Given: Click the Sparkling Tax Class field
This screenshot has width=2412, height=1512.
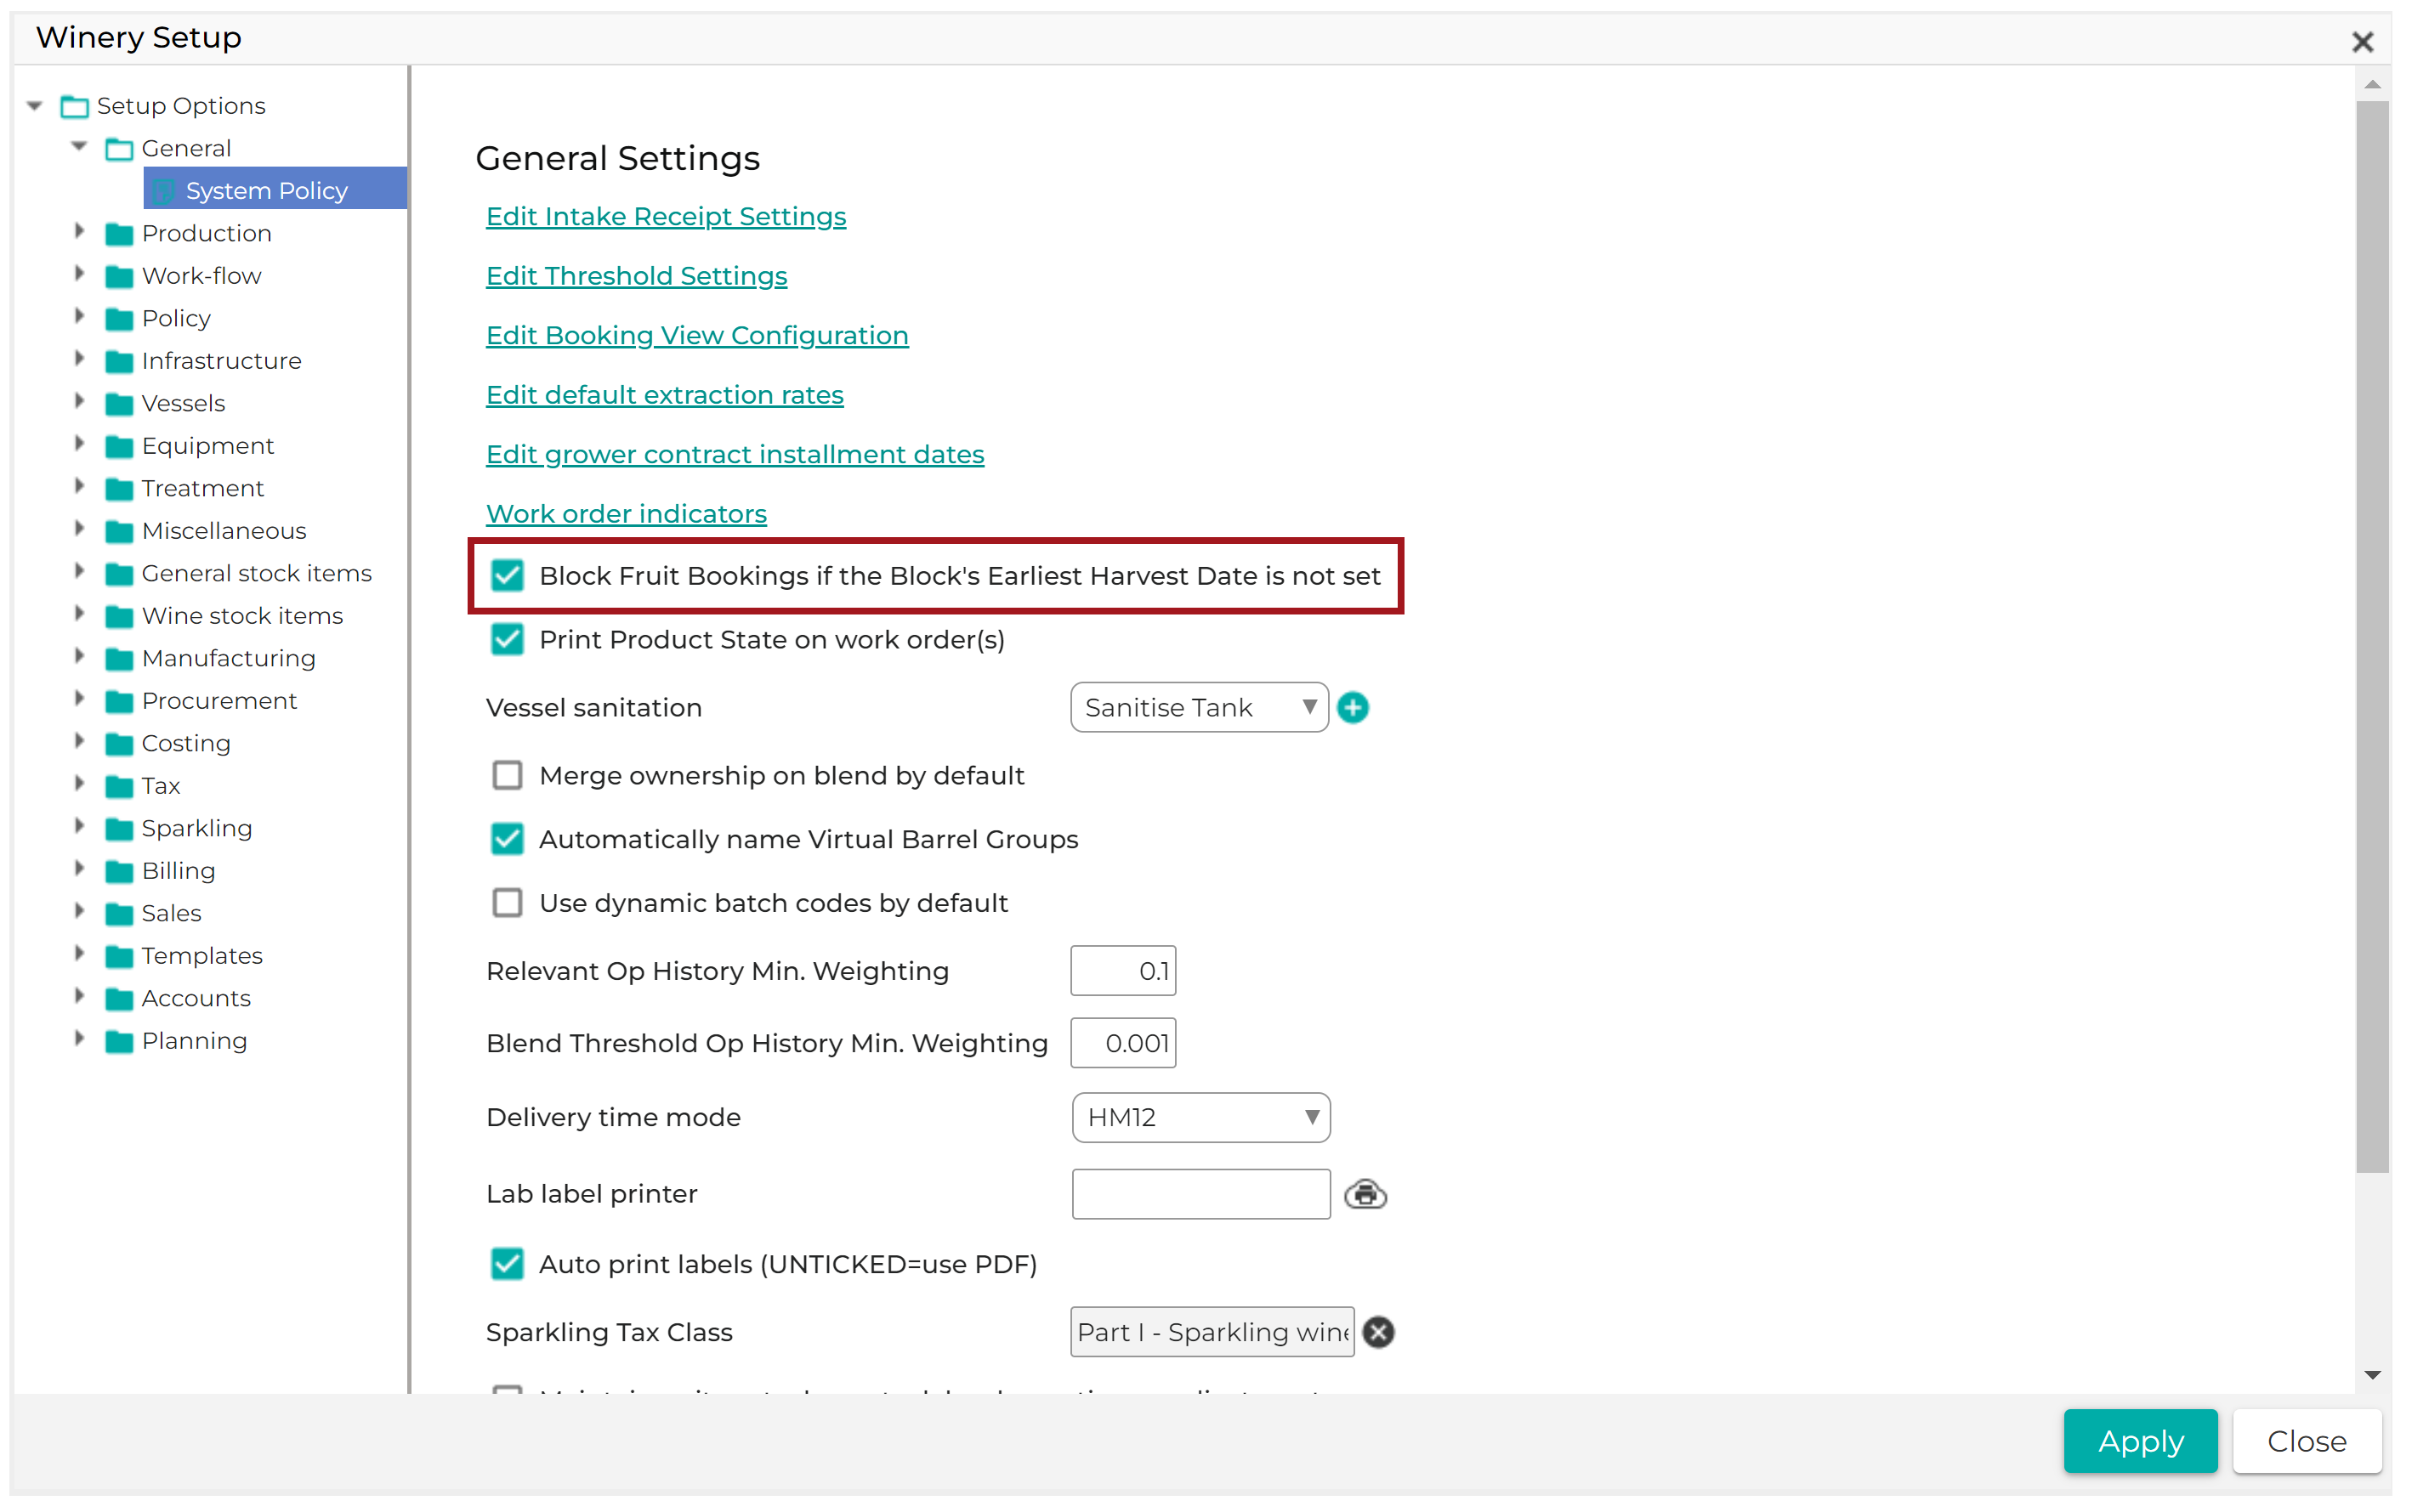Looking at the screenshot, I should (1212, 1332).
